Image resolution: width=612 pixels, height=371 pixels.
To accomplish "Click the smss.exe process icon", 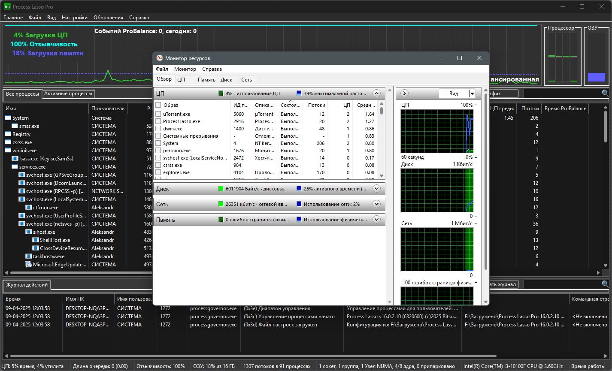I will (15, 126).
